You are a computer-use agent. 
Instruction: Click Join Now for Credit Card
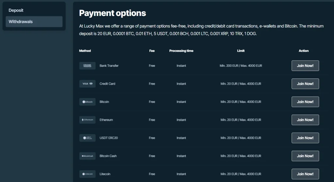(305, 84)
